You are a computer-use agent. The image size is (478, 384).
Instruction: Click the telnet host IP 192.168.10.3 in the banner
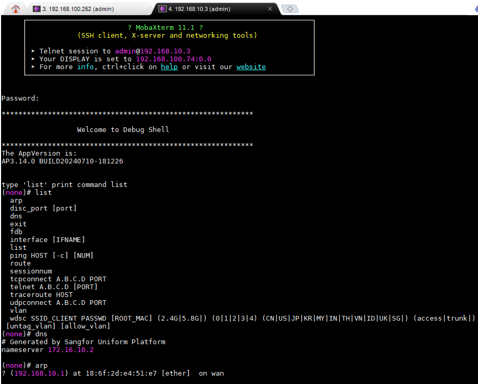[165, 51]
